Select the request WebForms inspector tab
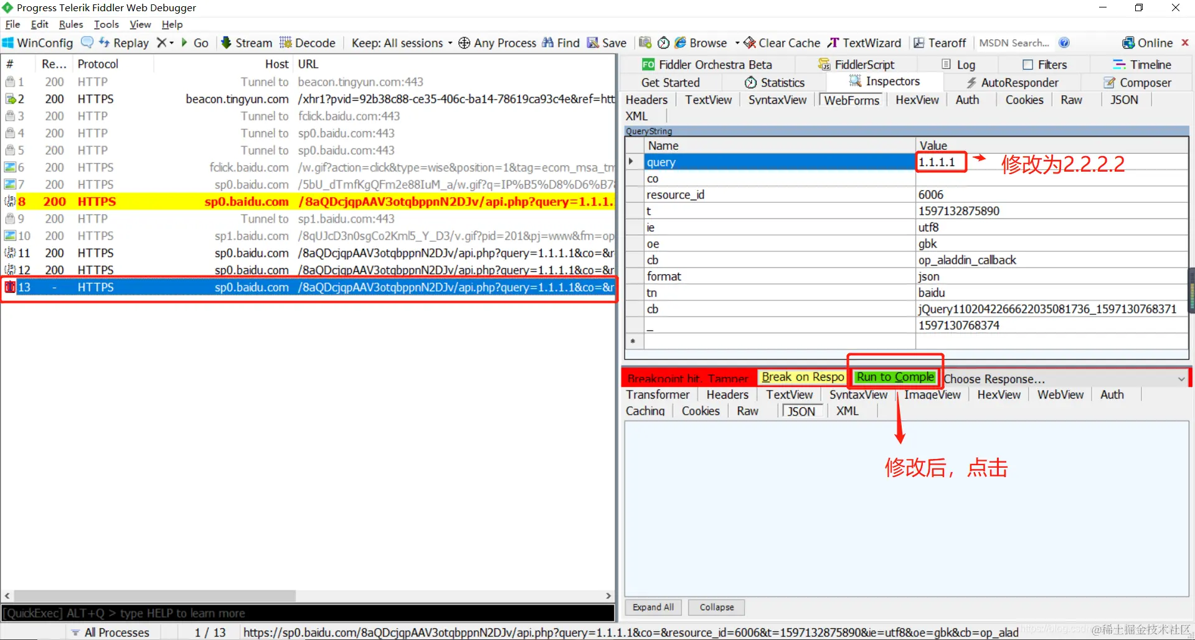The image size is (1195, 640). click(851, 100)
